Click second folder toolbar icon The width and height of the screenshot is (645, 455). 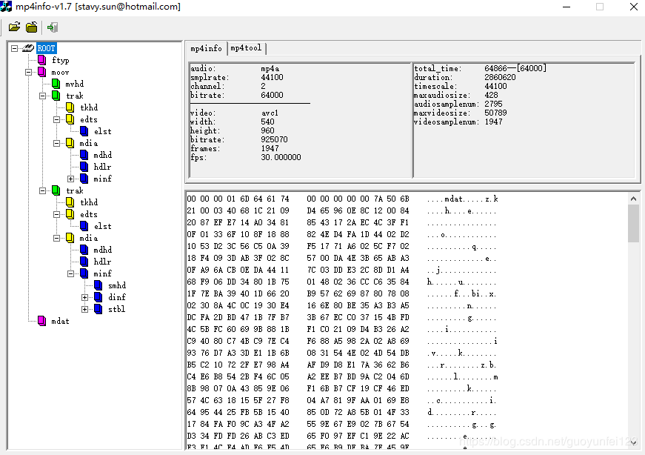click(x=32, y=27)
